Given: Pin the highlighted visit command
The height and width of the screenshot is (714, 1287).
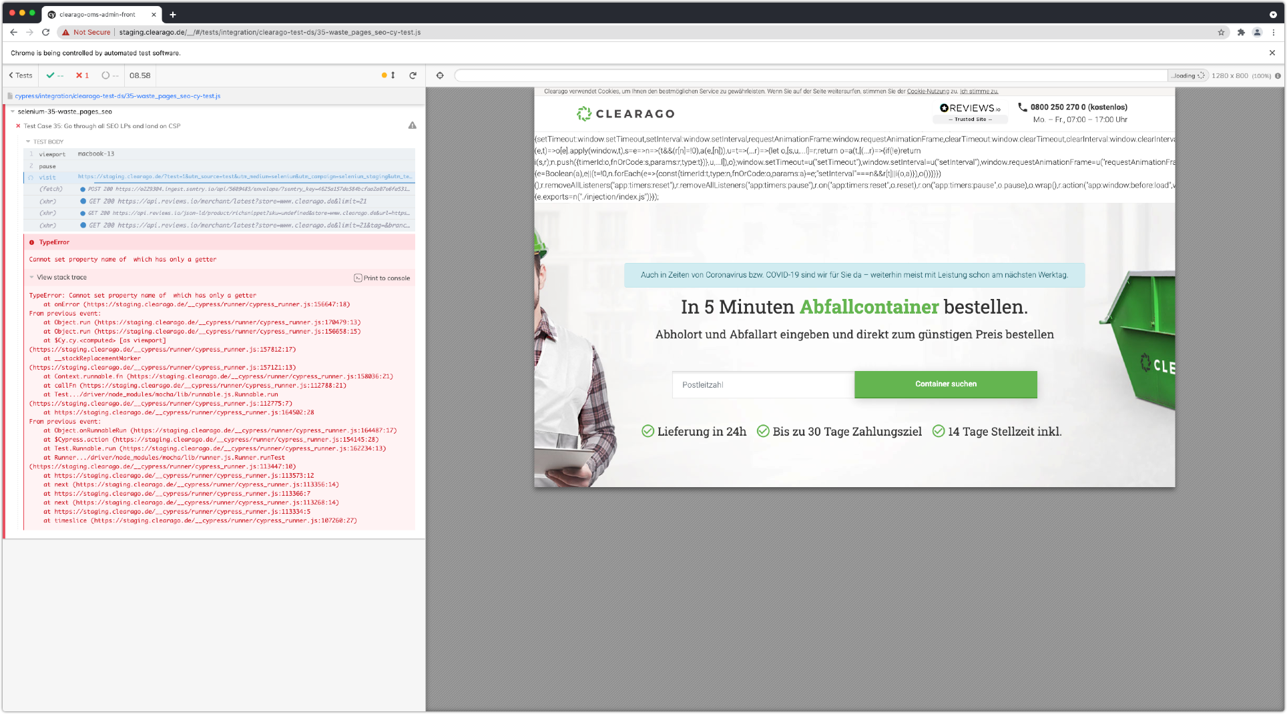Looking at the screenshot, I should pos(30,177).
